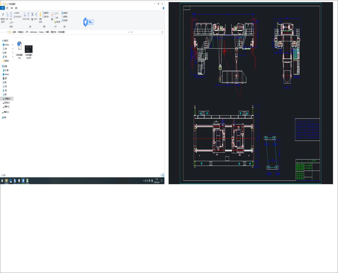Launch the CAD viewer icon on the taskbar

tap(23, 180)
